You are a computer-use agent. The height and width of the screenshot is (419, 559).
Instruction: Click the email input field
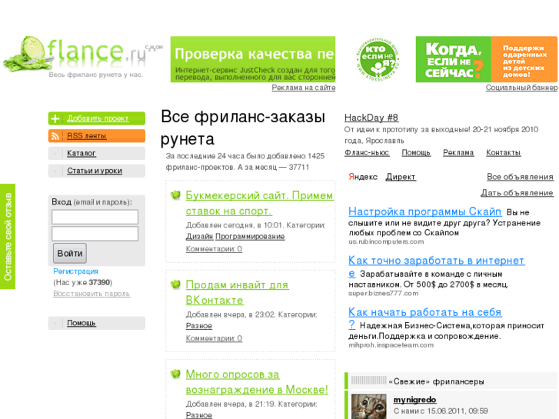95,217
